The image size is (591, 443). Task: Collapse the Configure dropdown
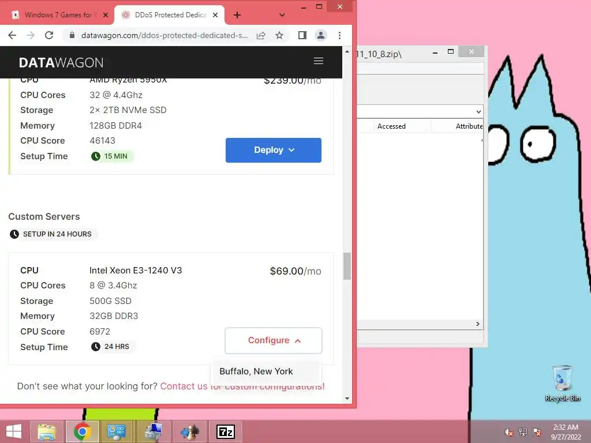coord(274,340)
